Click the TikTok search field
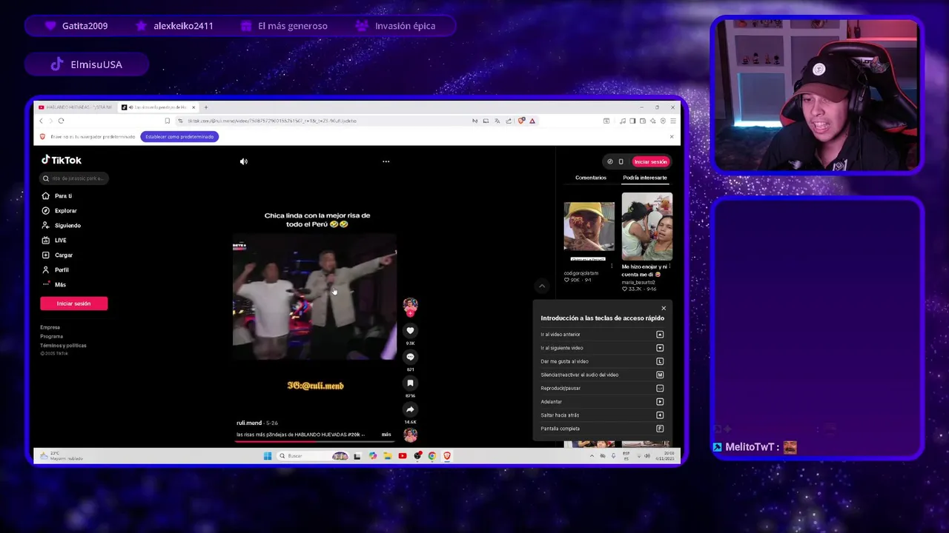The image size is (949, 533). tap(74, 178)
